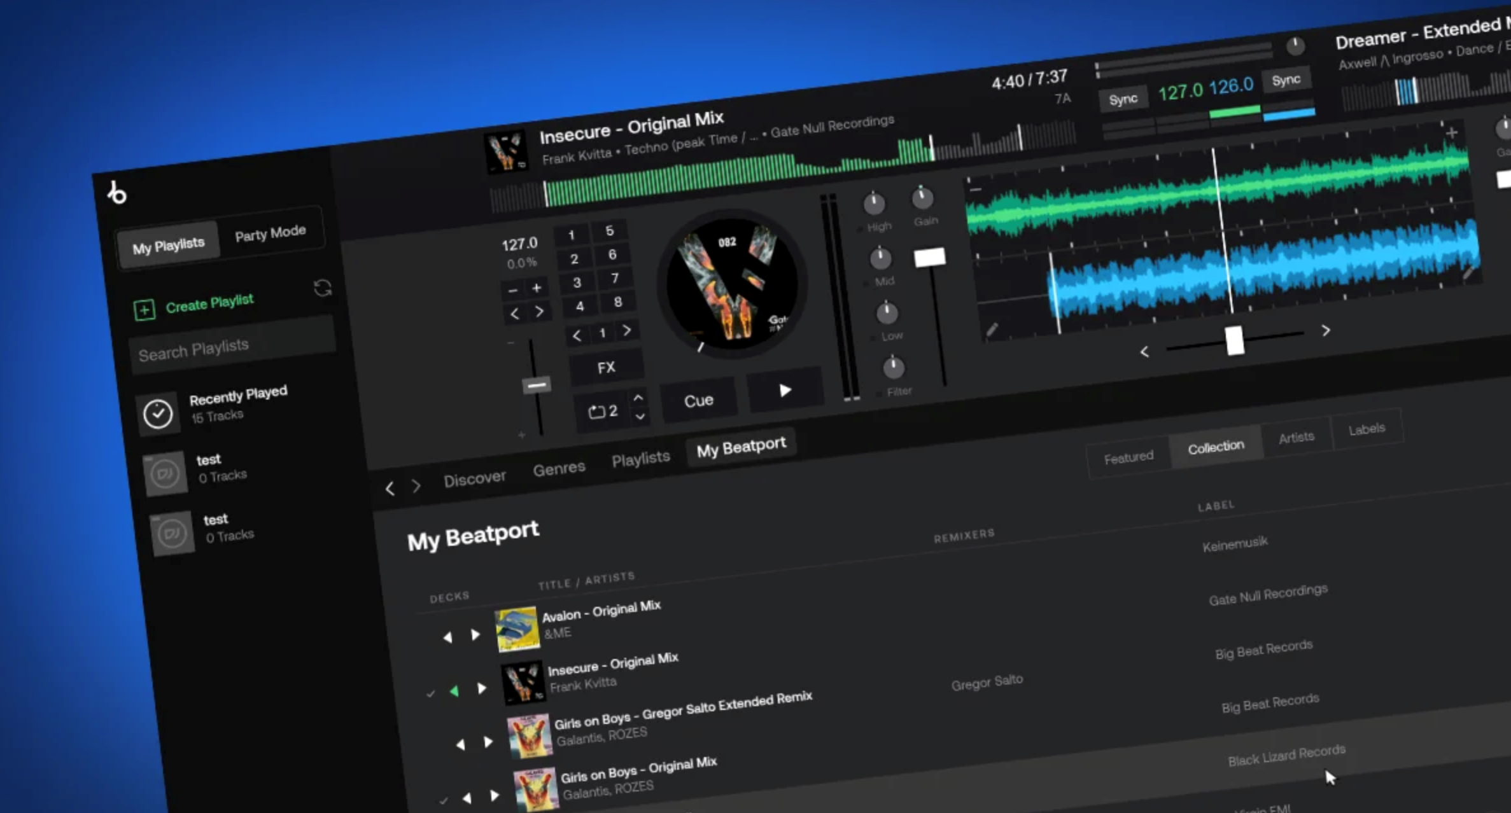Click the Mid EQ knob
Image resolution: width=1511 pixels, height=813 pixels.
click(880, 258)
